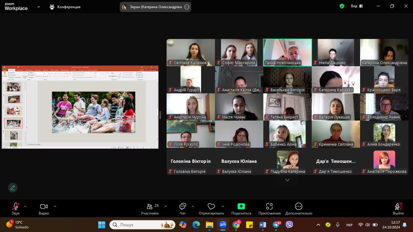This screenshot has width=413, height=232.
Task: Open the View layout menu
Action: pos(357,6)
